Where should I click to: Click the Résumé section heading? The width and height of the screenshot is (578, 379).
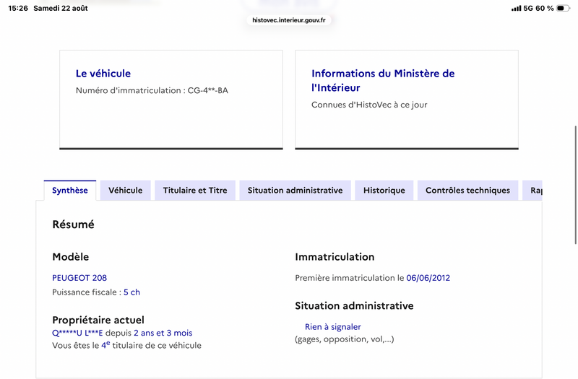(74, 225)
